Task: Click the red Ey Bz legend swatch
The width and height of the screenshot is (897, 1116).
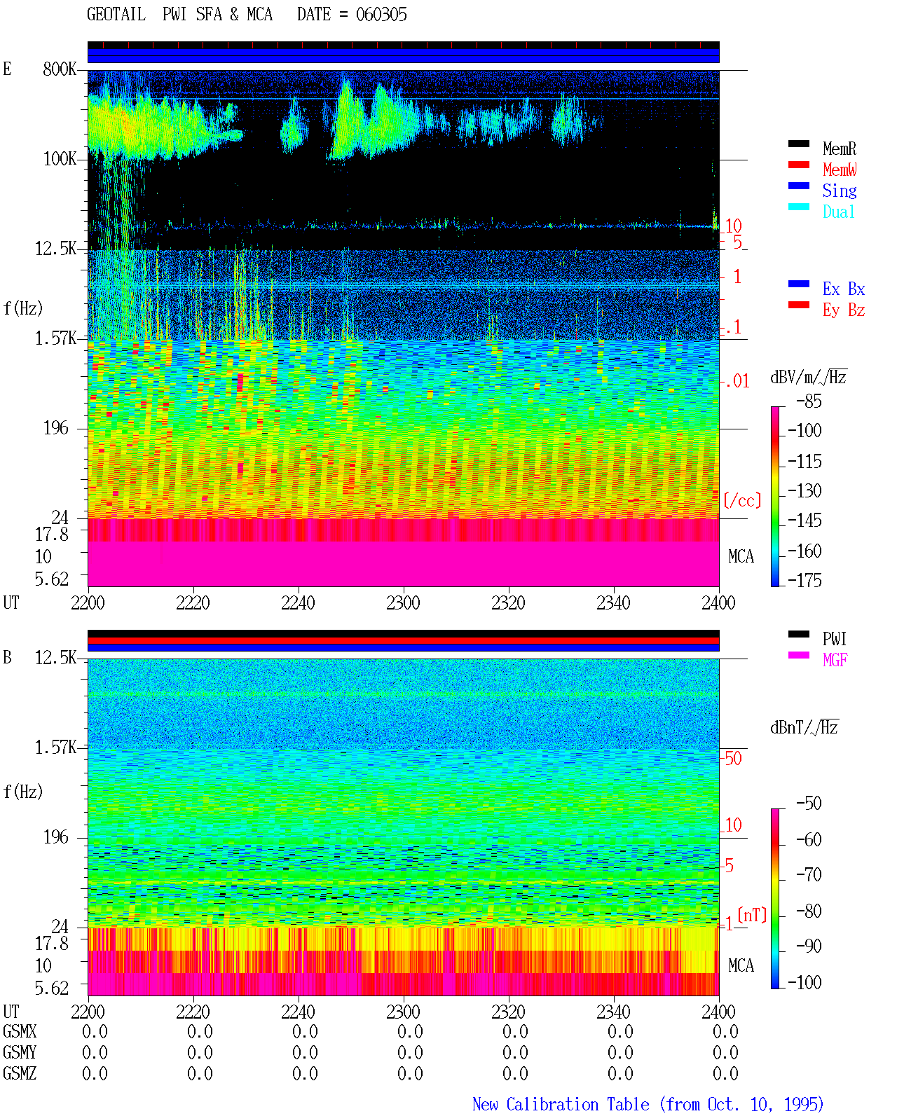Action: pos(799,305)
